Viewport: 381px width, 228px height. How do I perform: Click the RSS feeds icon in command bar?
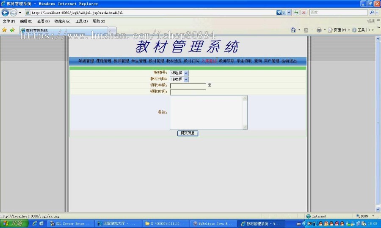306,30
